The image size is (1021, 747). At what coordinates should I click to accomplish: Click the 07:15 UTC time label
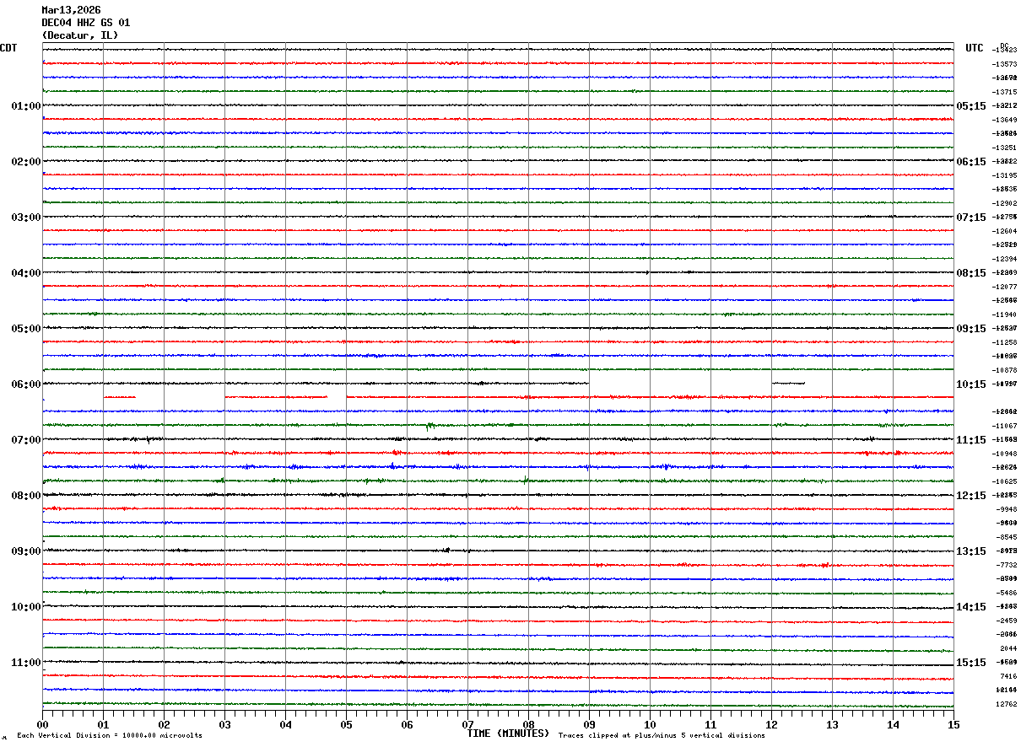(x=971, y=218)
